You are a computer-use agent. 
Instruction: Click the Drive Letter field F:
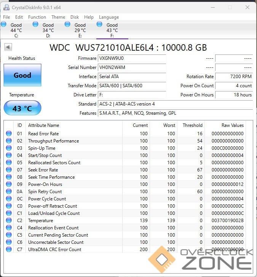point(132,95)
